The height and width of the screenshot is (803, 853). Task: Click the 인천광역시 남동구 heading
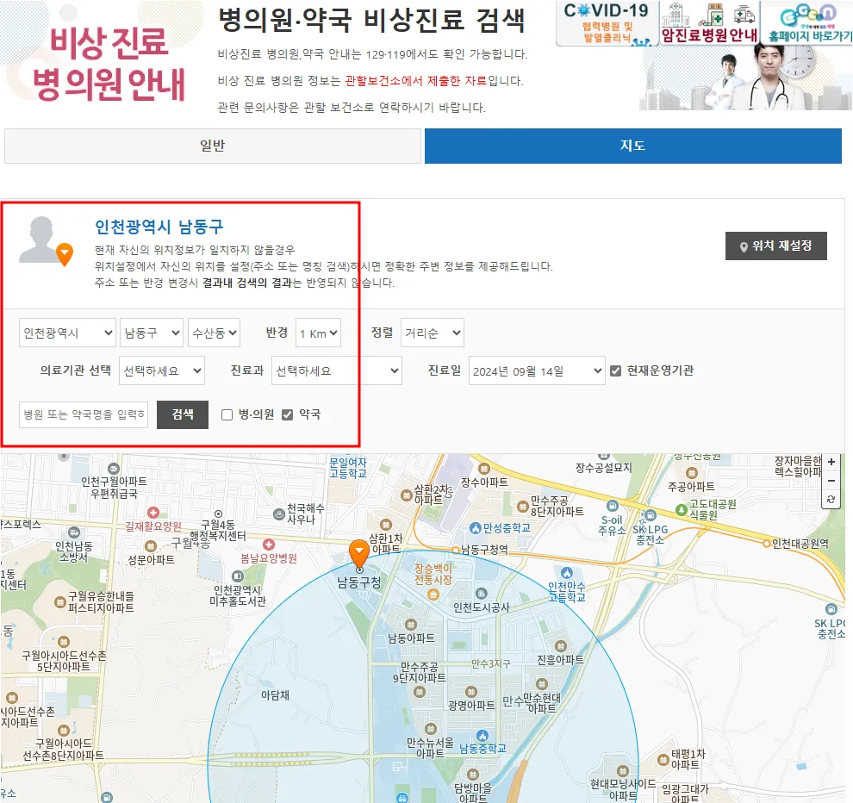(x=159, y=227)
